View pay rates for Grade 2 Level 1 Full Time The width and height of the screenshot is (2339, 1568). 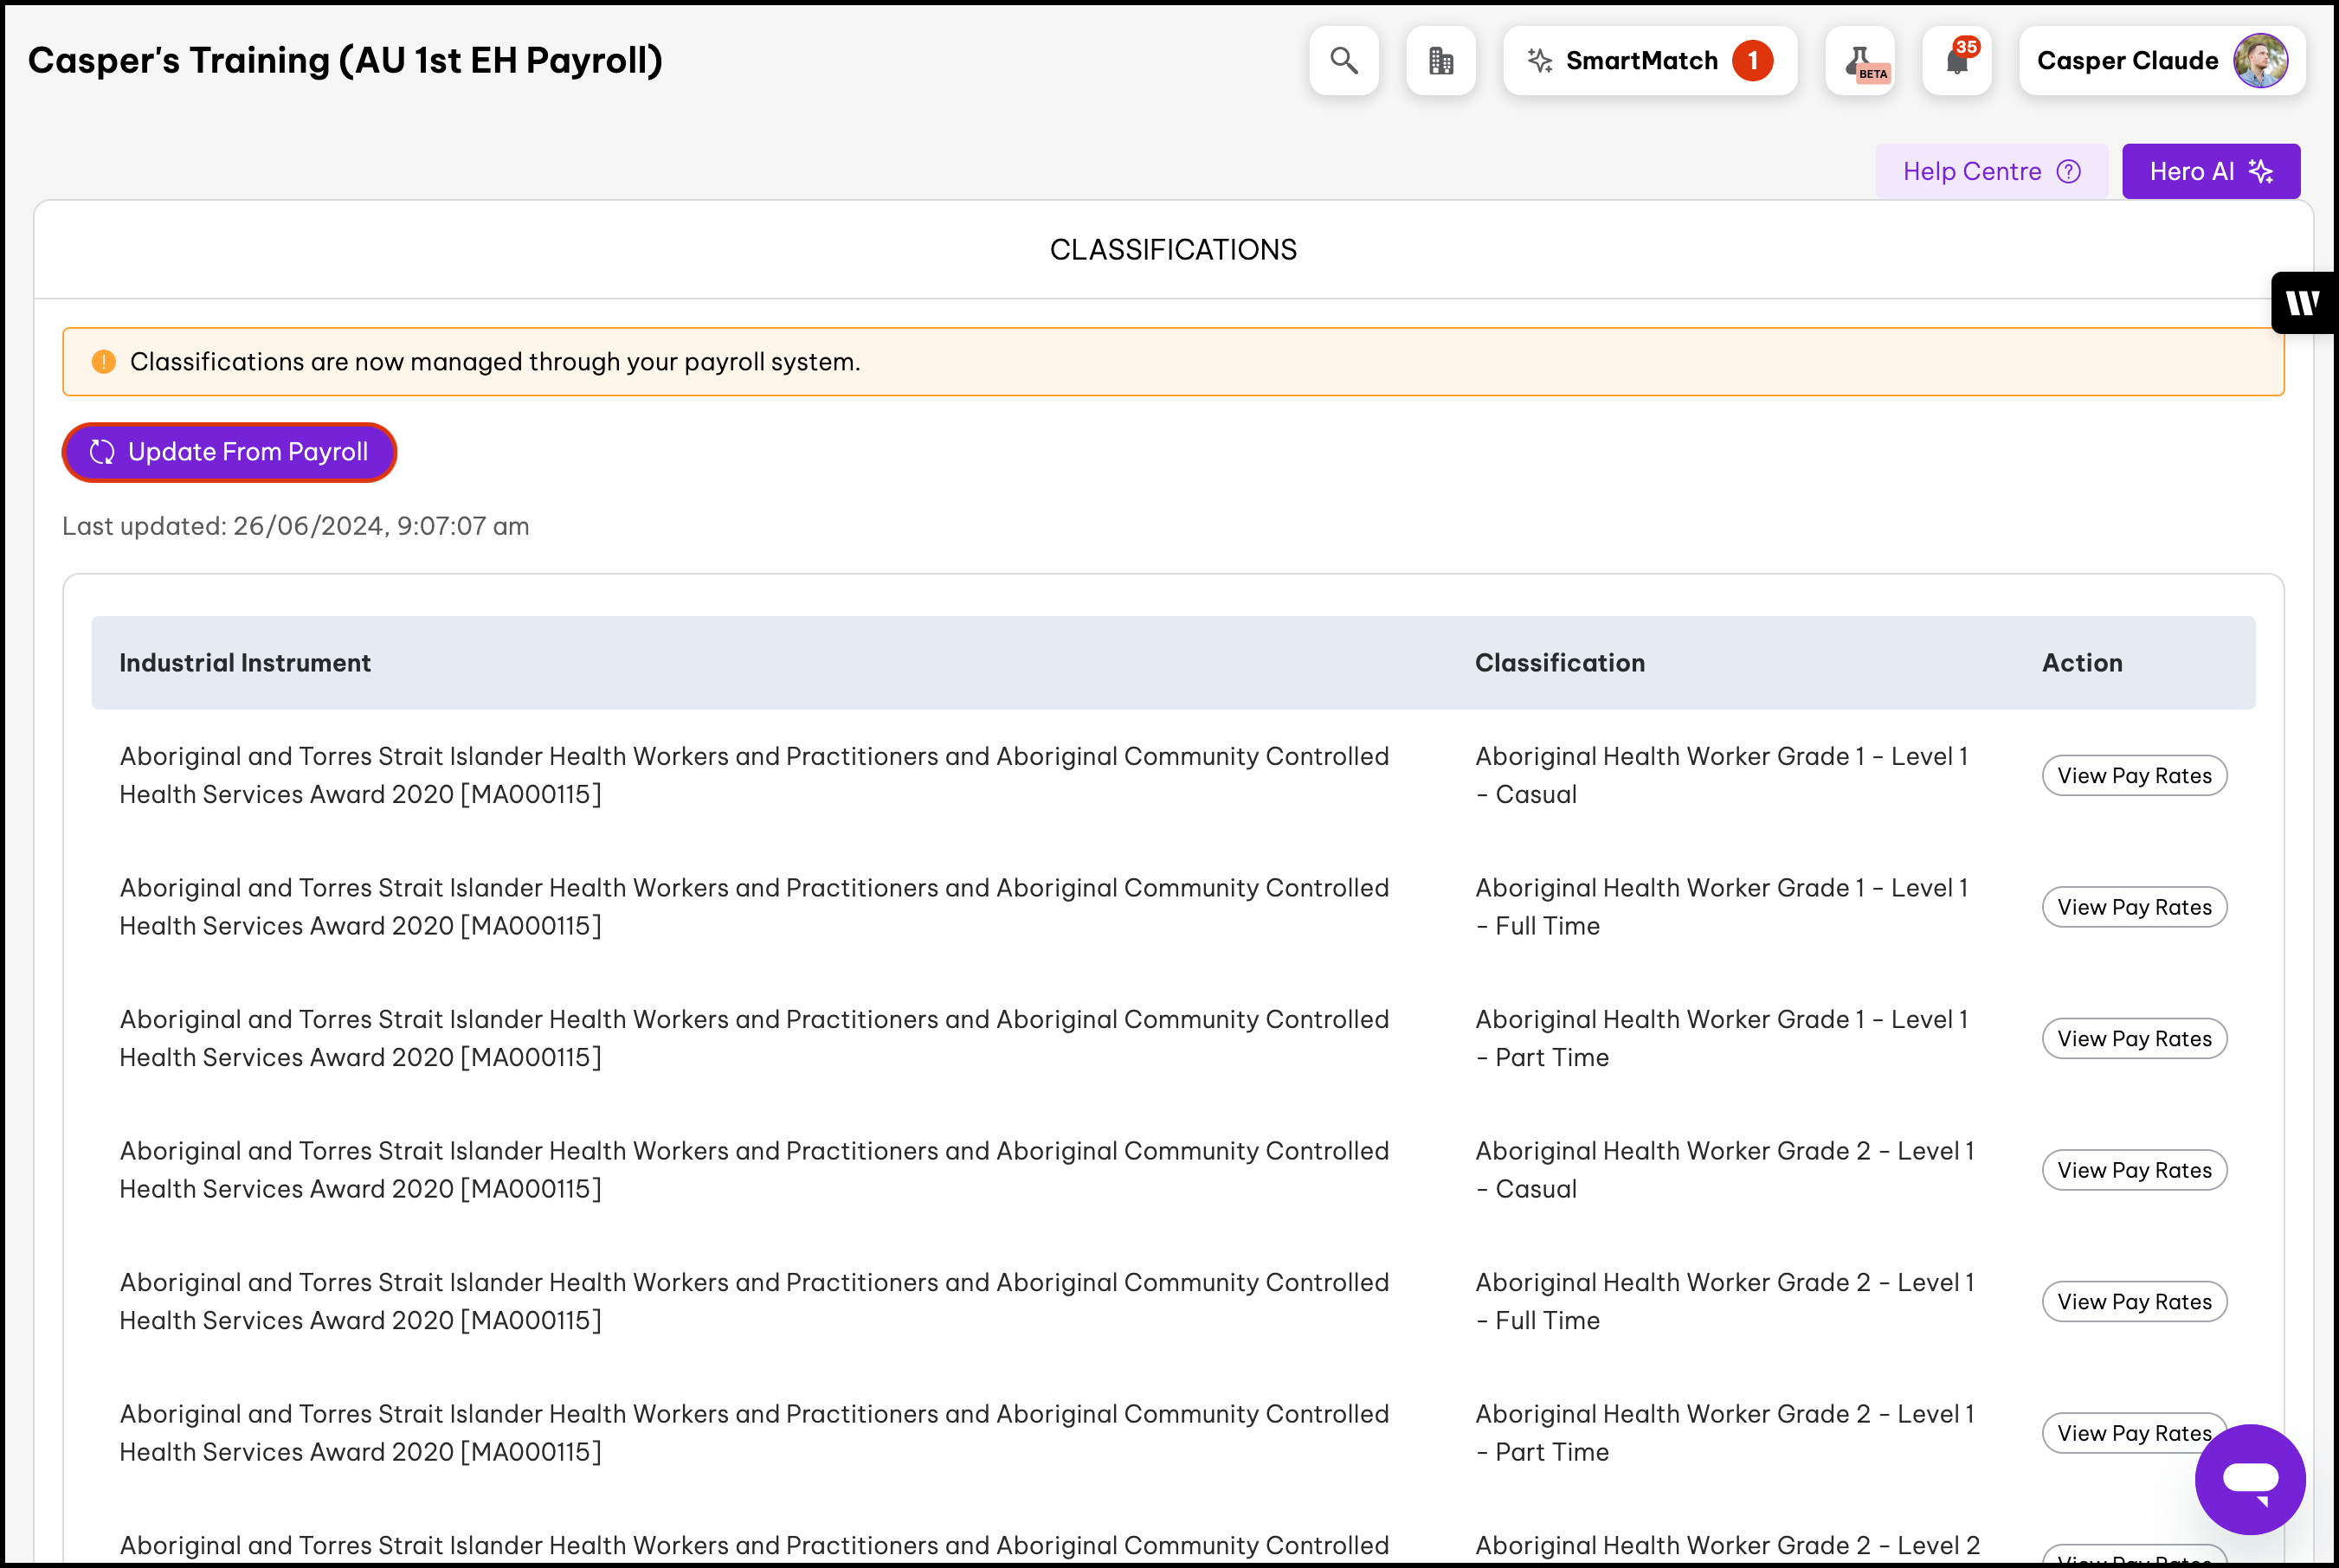coord(2134,1302)
